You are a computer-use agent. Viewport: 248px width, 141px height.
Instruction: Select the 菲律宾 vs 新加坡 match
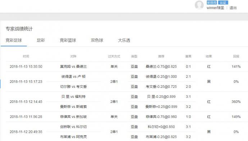tap(73, 117)
